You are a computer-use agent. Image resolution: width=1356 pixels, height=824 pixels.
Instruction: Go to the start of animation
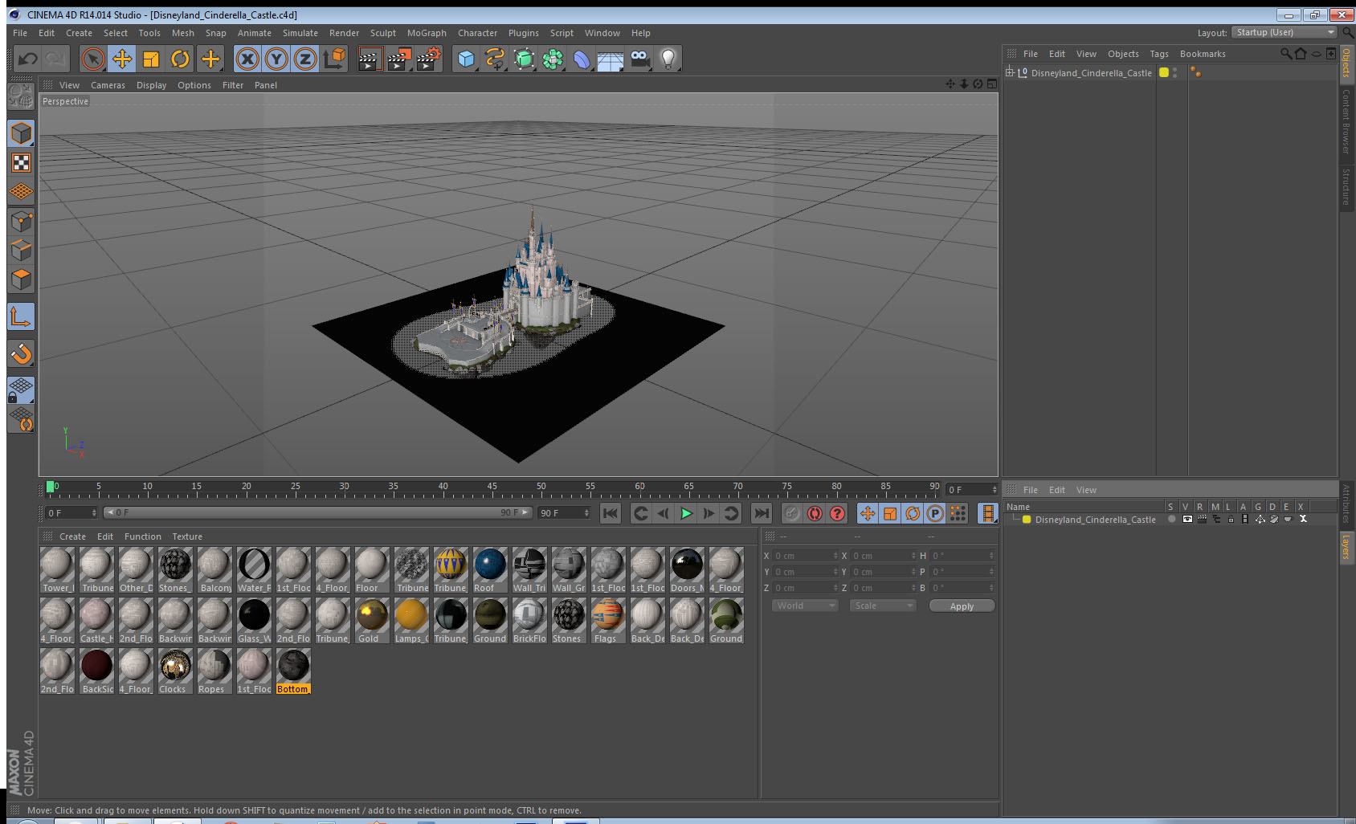point(611,513)
